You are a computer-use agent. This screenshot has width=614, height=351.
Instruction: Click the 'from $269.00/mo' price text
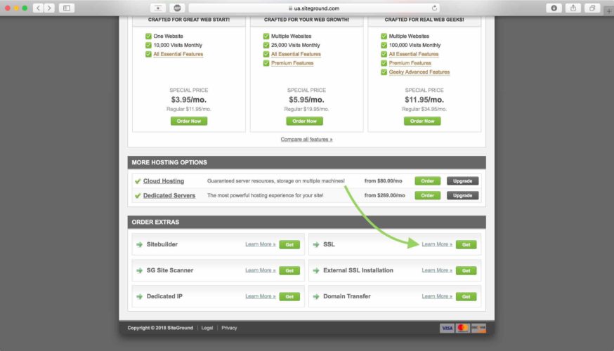point(384,195)
